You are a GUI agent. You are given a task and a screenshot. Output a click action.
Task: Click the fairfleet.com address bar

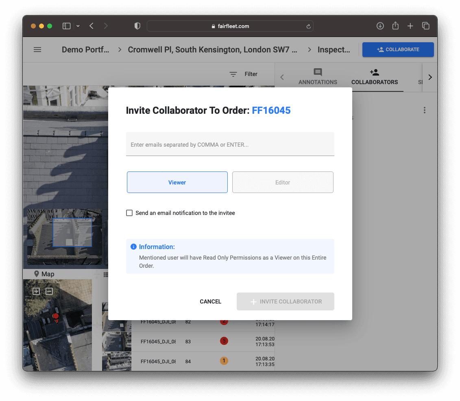coord(230,26)
